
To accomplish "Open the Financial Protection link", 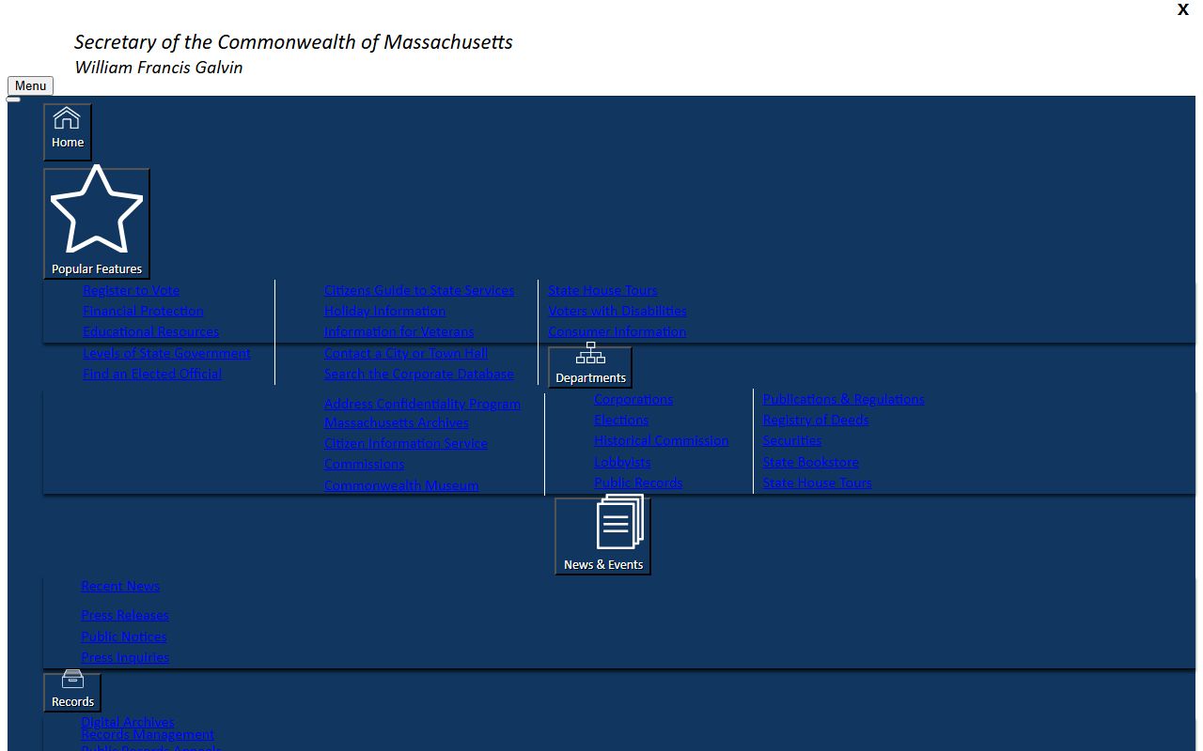I will coord(143,311).
